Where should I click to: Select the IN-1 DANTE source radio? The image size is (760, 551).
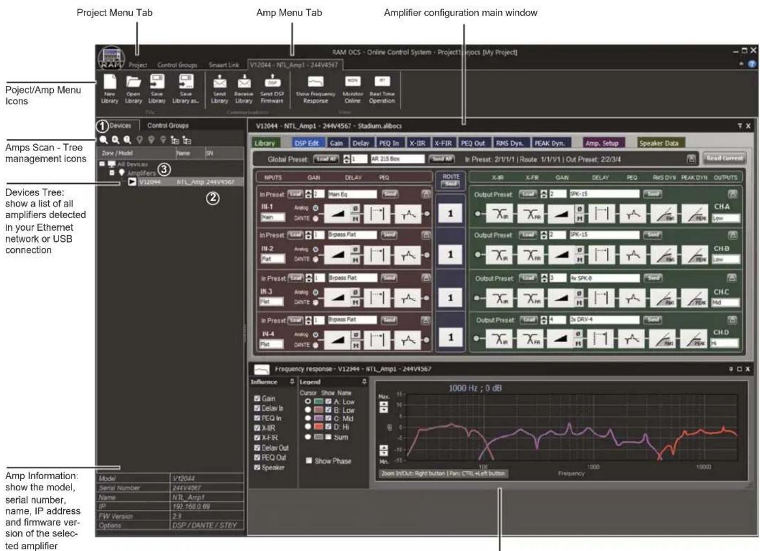(x=315, y=219)
